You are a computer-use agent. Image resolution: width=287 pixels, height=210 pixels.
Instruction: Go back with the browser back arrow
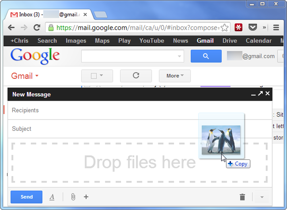tap(11, 28)
